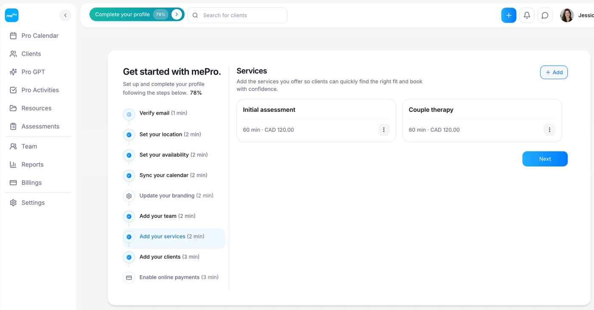Open the Reports bar chart icon
The width and height of the screenshot is (594, 310).
(13, 165)
